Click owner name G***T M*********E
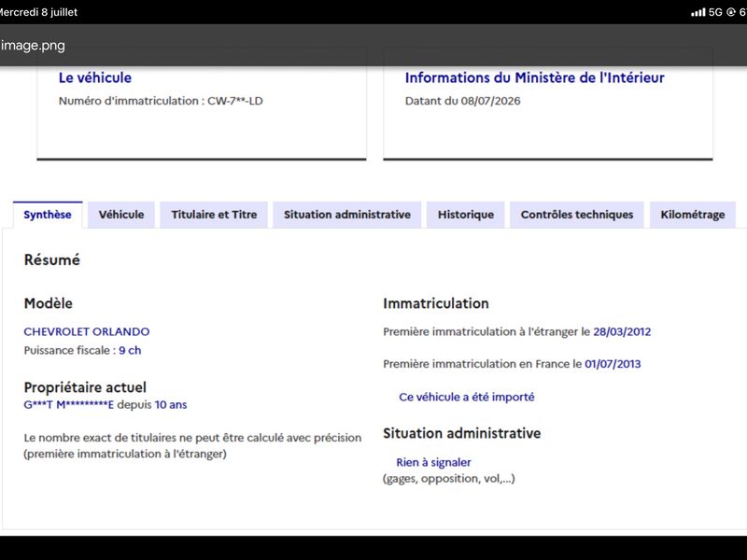 click(69, 405)
